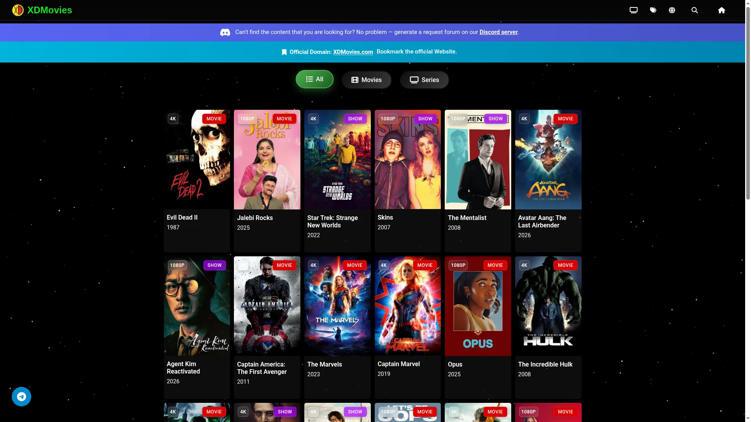This screenshot has width=751, height=422.
Task: Click The Mentalist title text
Action: pyautogui.click(x=467, y=218)
